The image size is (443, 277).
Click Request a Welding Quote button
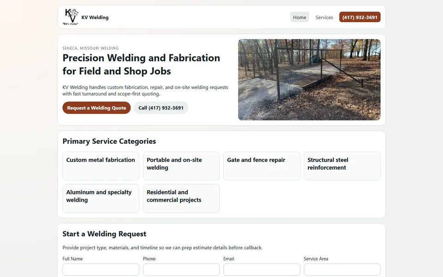click(x=96, y=108)
